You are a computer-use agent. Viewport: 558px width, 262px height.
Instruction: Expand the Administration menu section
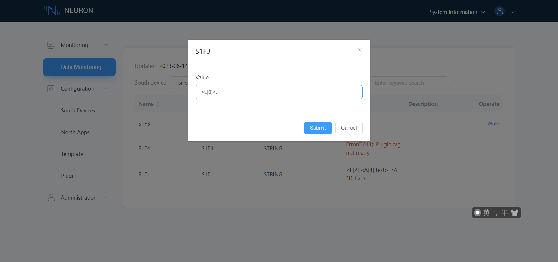point(106,198)
